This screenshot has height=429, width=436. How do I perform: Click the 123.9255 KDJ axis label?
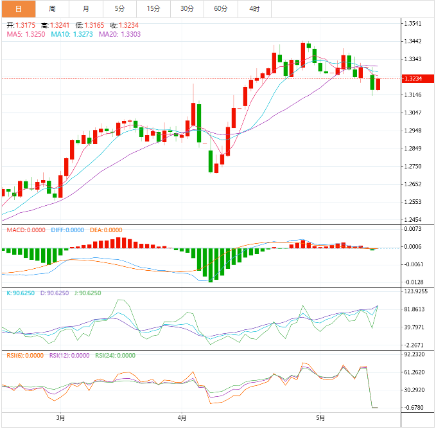(x=415, y=291)
